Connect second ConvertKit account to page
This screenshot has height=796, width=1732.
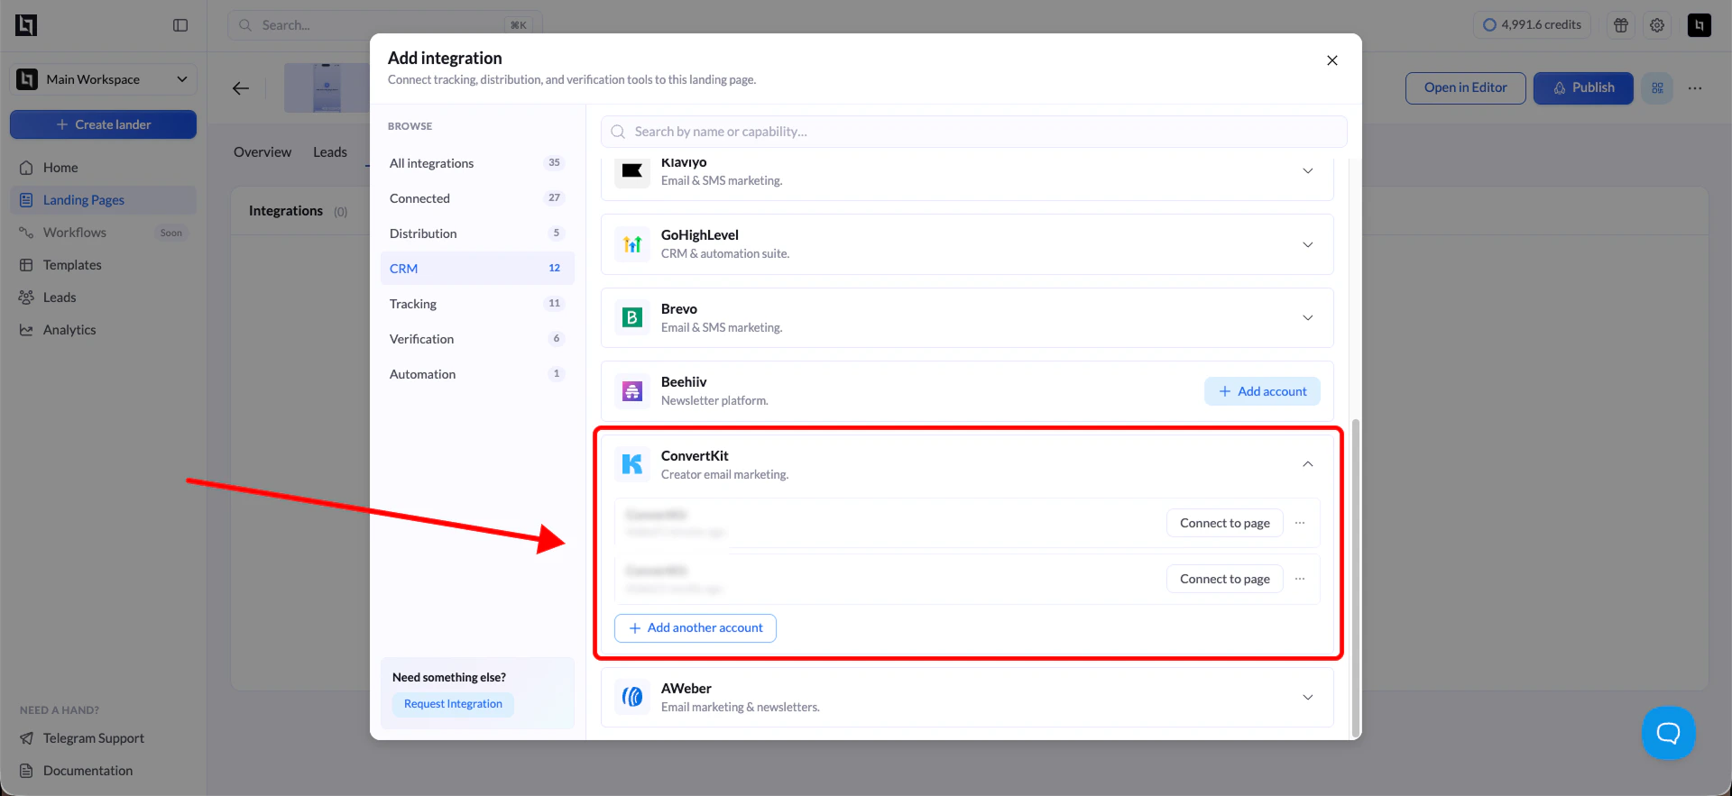coord(1224,579)
